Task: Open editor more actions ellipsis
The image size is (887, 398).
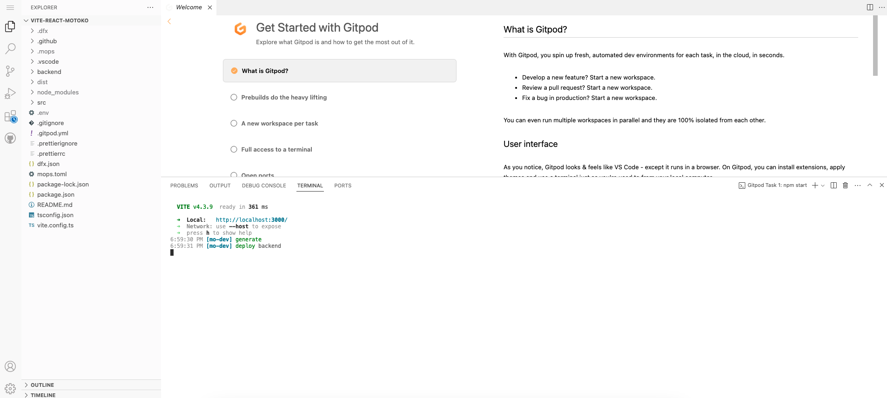Action: tap(881, 7)
